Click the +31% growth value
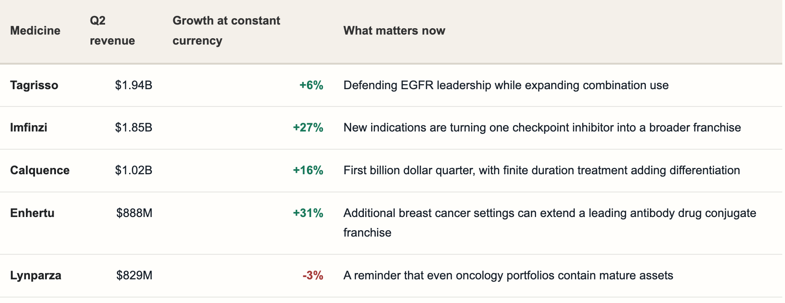This screenshot has height=303, width=785. (308, 213)
